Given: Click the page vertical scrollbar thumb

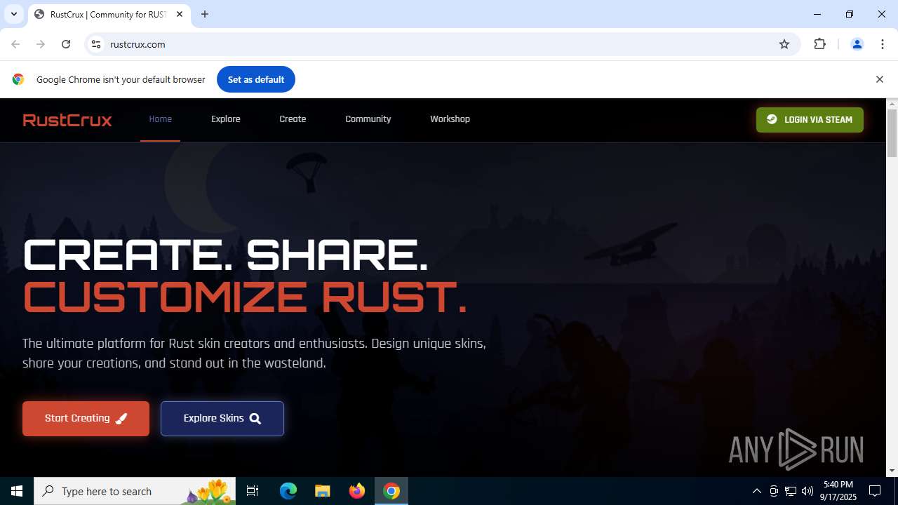Looking at the screenshot, I should (x=892, y=133).
